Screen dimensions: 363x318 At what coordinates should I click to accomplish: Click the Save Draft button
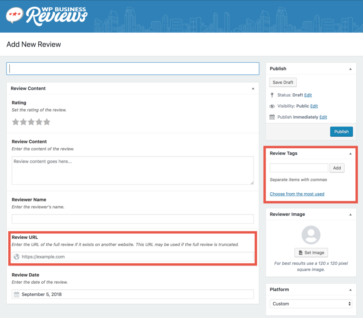[x=283, y=83]
